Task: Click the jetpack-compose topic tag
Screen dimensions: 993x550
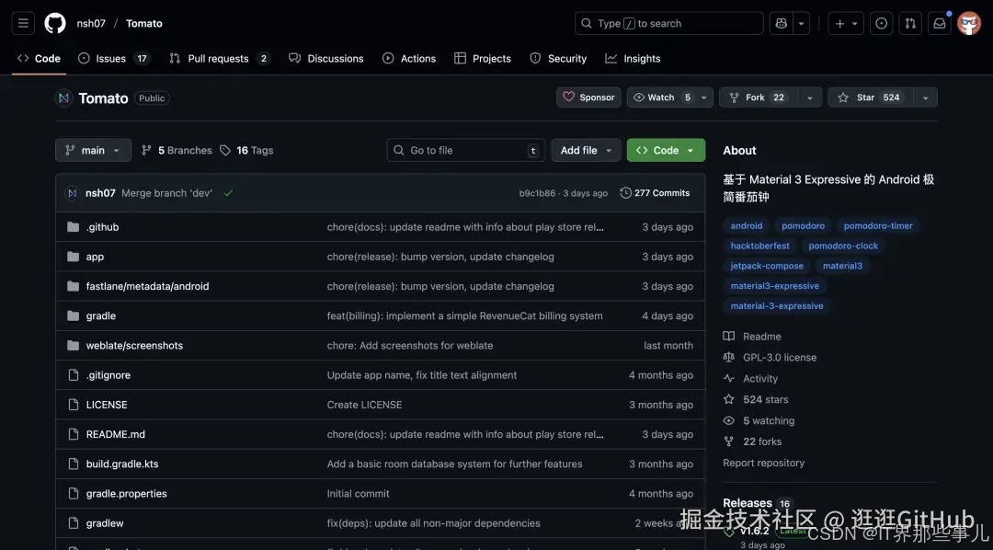Action: [767, 266]
